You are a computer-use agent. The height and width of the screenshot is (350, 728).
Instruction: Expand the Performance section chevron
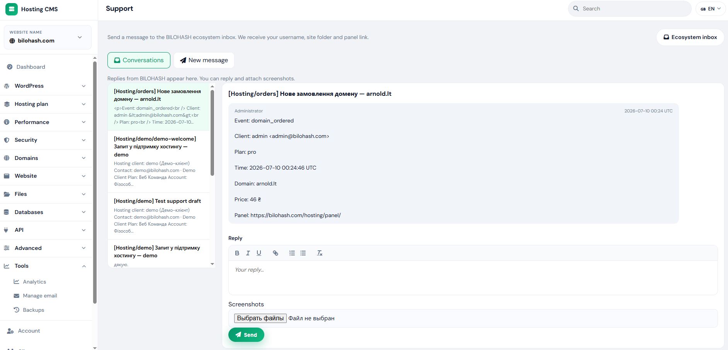coord(83,122)
